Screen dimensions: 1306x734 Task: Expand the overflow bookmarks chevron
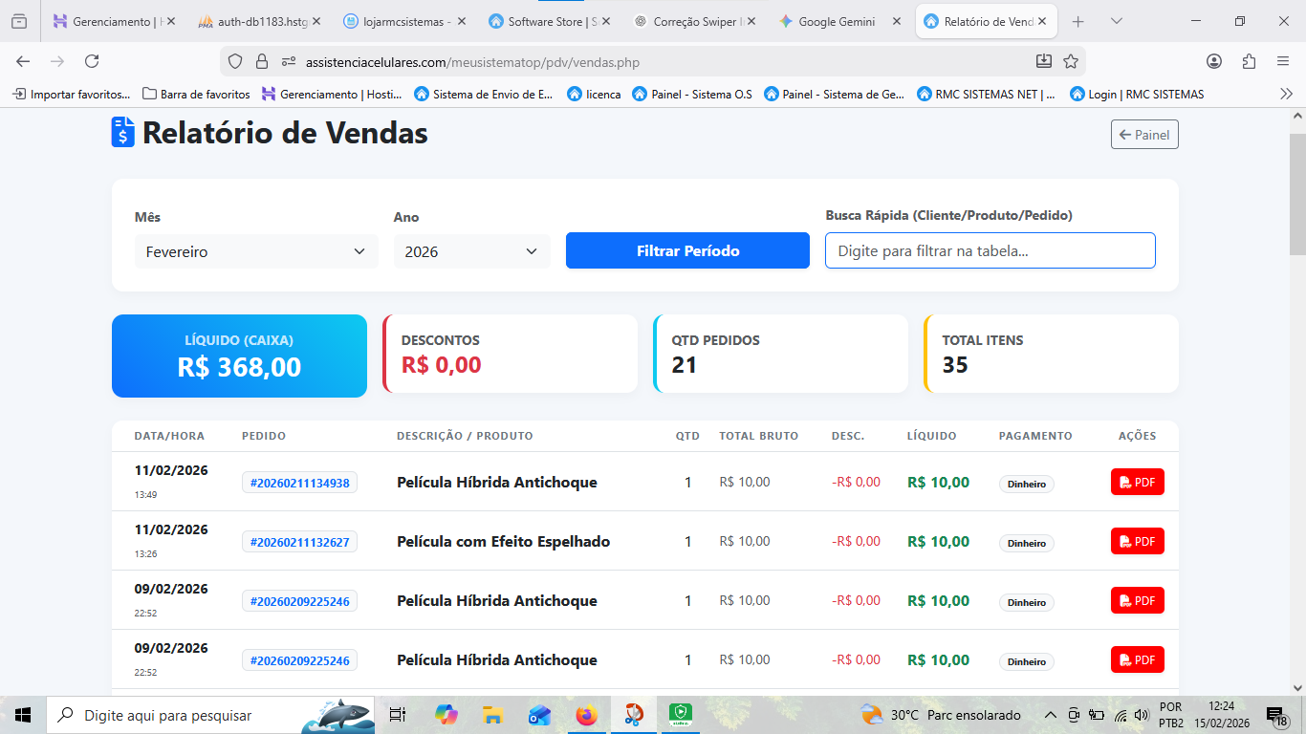click(1286, 94)
